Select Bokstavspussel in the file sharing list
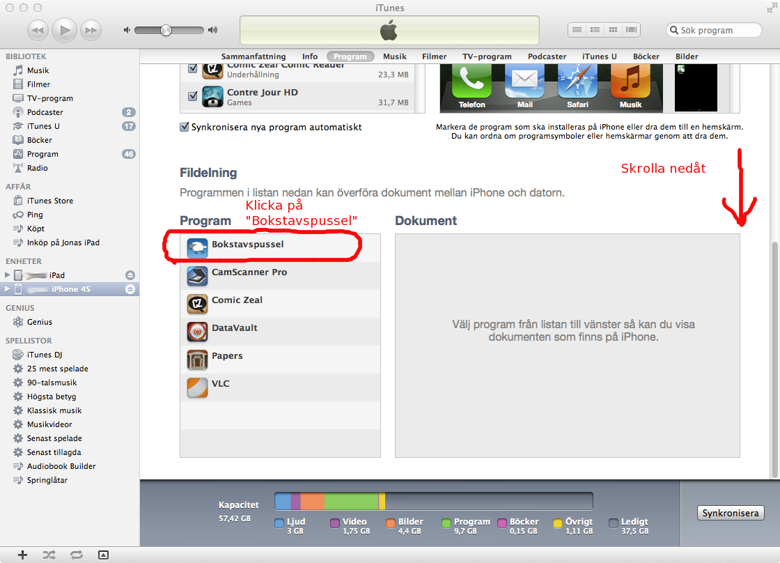Screen dimensions: 780x563 coord(280,247)
